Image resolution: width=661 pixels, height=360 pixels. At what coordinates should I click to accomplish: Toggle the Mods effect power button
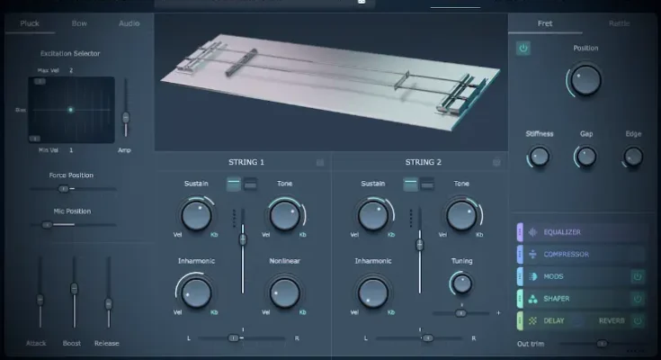click(638, 276)
